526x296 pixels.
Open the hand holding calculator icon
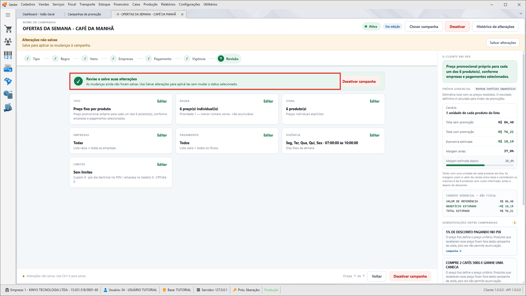8,108
